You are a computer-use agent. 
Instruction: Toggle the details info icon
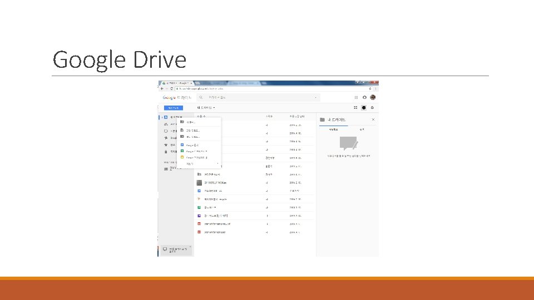tap(364, 107)
